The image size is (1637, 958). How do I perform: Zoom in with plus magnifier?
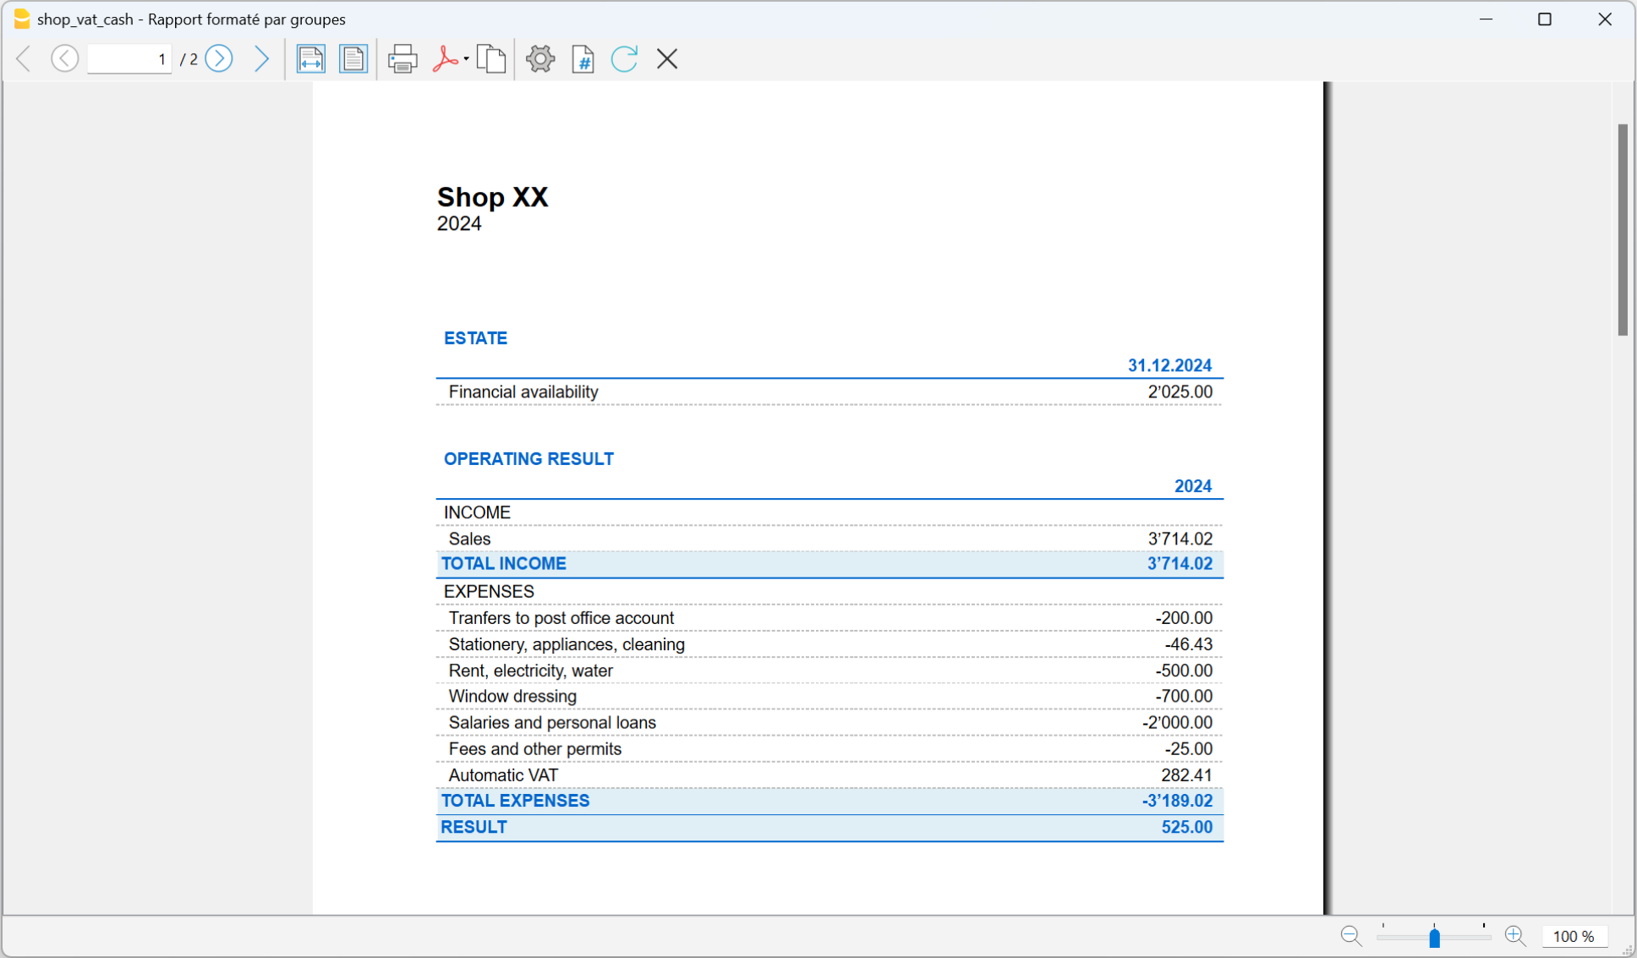pos(1514,936)
